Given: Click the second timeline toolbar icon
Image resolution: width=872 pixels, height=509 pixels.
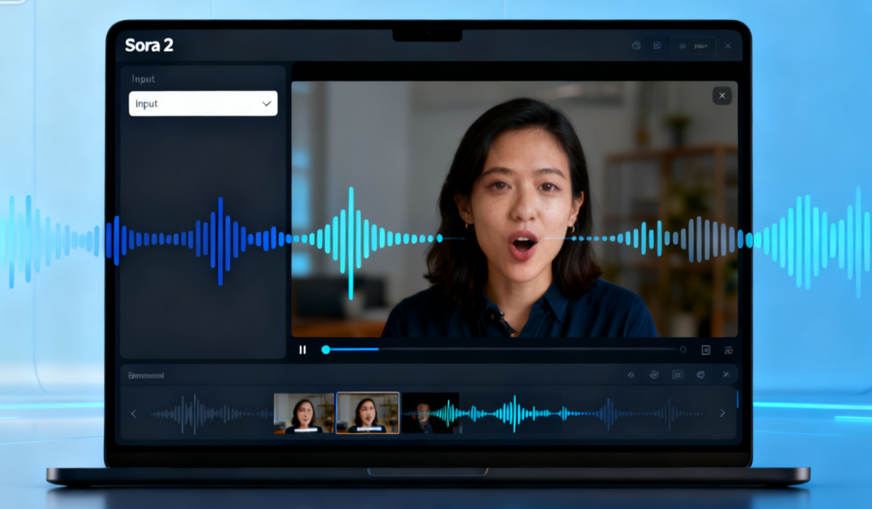Looking at the screenshot, I should [x=654, y=375].
